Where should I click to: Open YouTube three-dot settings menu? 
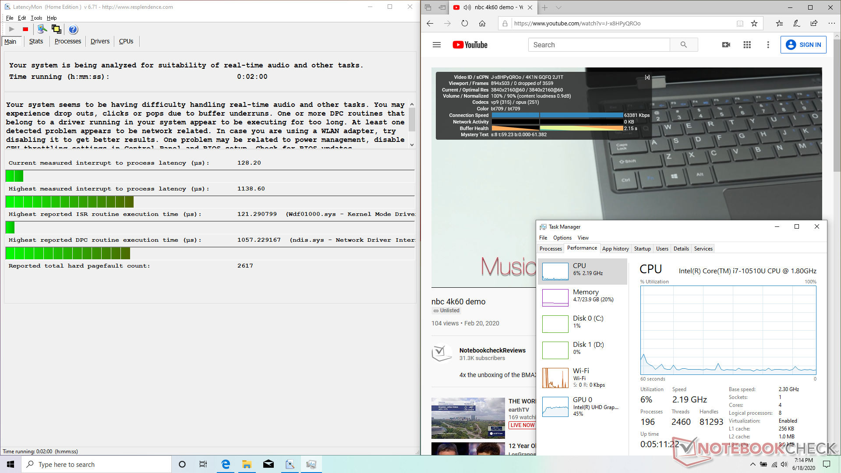(x=768, y=45)
